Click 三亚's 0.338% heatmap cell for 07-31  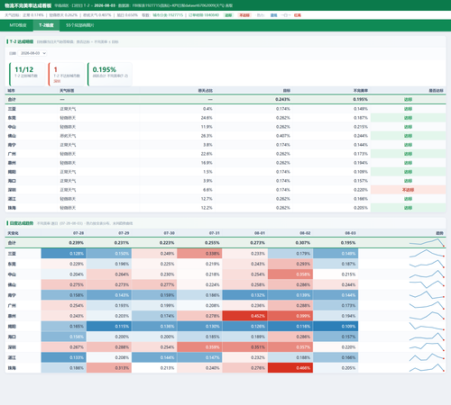click(199, 254)
